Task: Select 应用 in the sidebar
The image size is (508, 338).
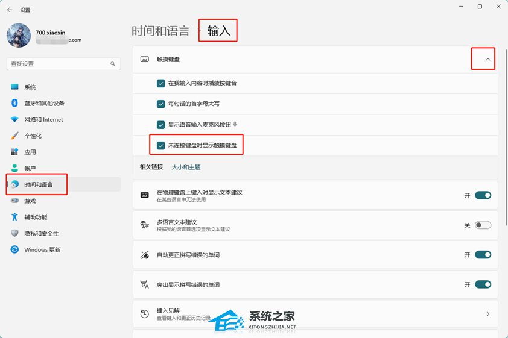Action: pyautogui.click(x=63, y=152)
